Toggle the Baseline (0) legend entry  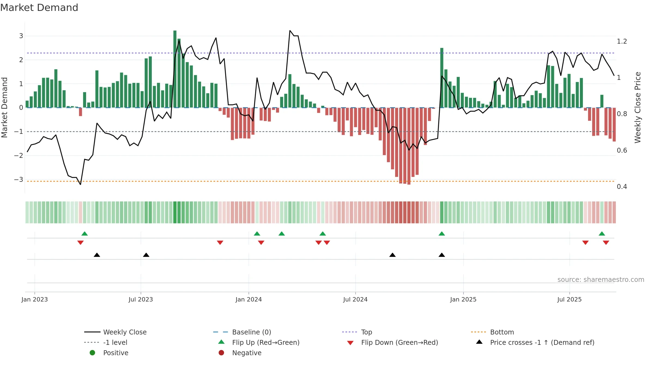(242, 332)
